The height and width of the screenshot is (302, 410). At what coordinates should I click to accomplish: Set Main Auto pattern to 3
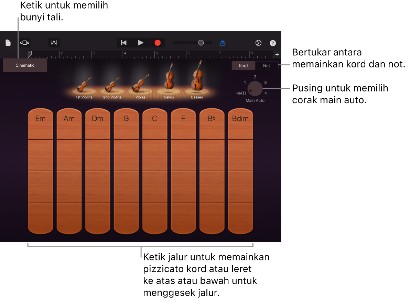[266, 82]
